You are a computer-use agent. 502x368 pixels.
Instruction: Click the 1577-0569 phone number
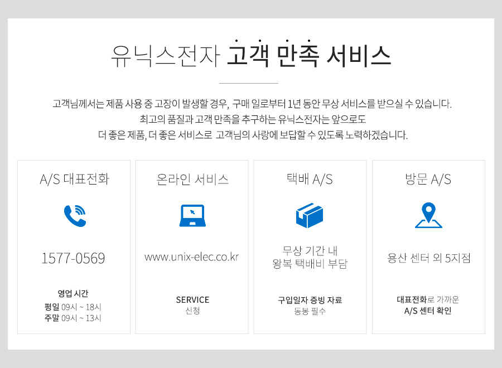(x=74, y=259)
